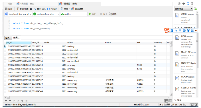Click the eye preview icon in right panel
The height and width of the screenshot is (108, 201).
coord(184,4)
